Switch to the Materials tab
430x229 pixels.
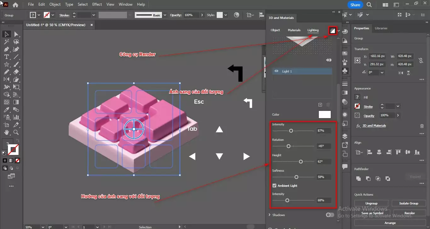[294, 30]
